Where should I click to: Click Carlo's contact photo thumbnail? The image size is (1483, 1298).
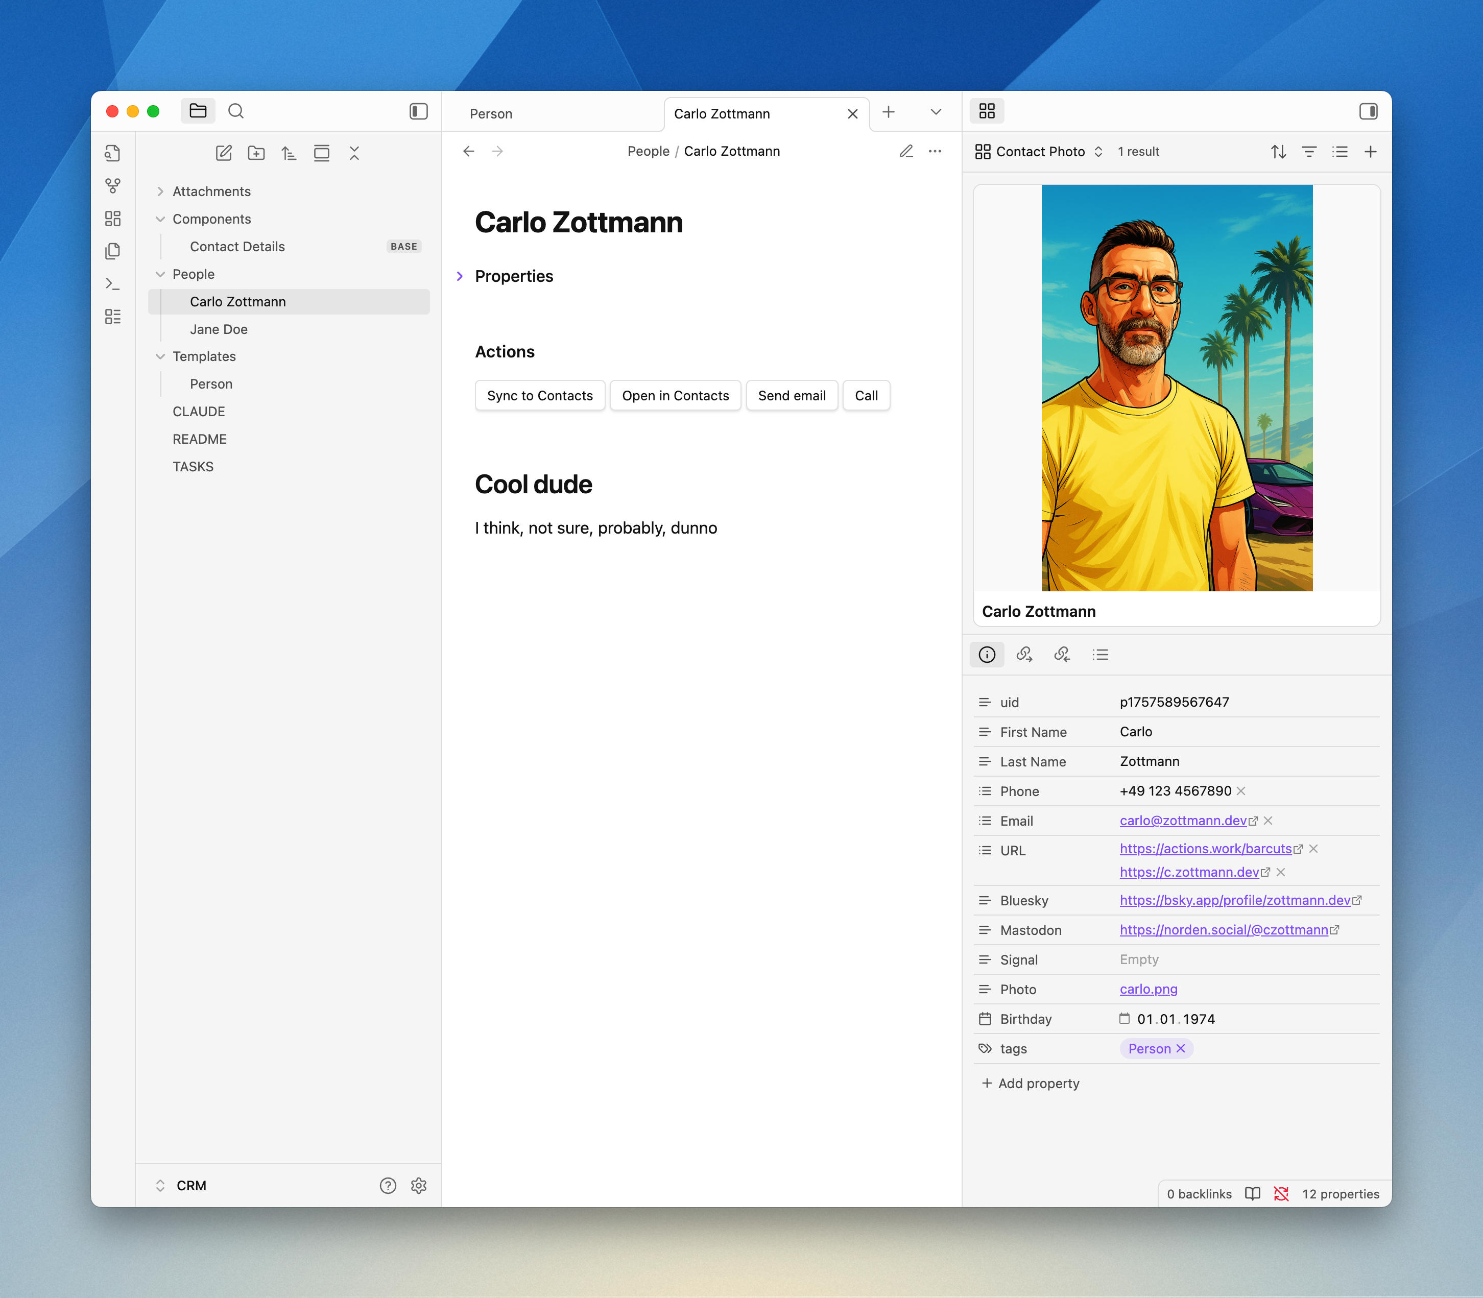click(x=1177, y=388)
